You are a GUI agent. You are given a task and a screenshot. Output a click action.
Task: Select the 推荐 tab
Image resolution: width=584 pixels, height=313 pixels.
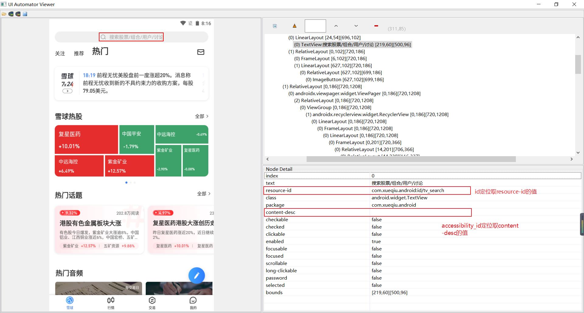(x=79, y=53)
